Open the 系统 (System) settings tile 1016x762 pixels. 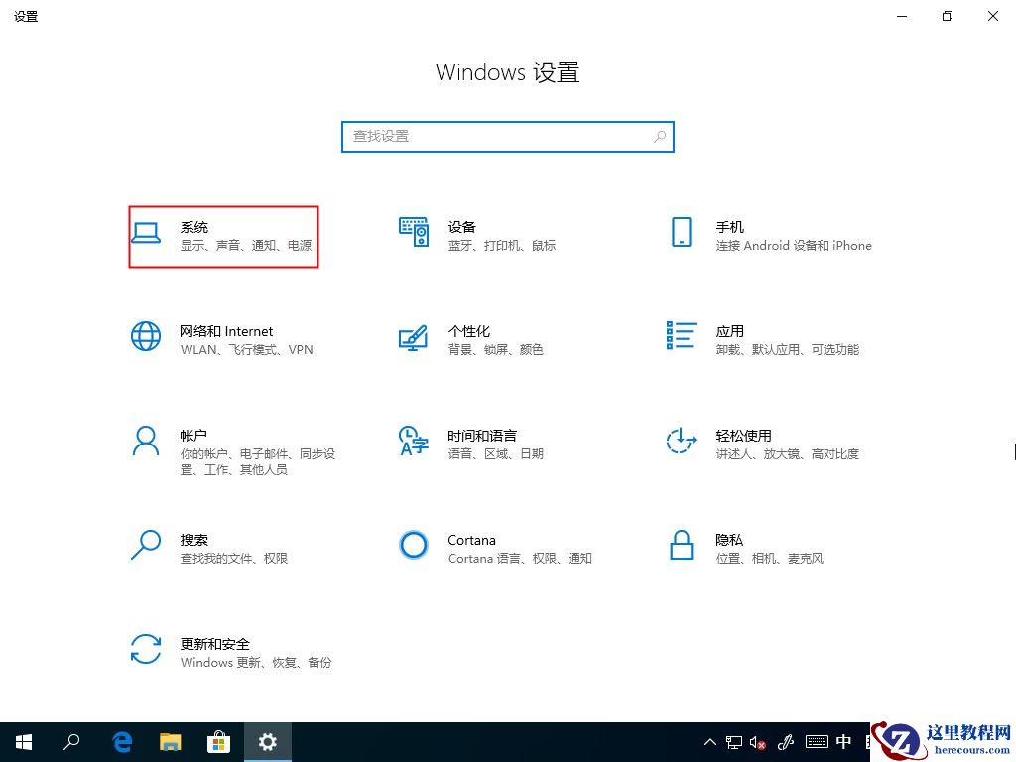coord(223,236)
